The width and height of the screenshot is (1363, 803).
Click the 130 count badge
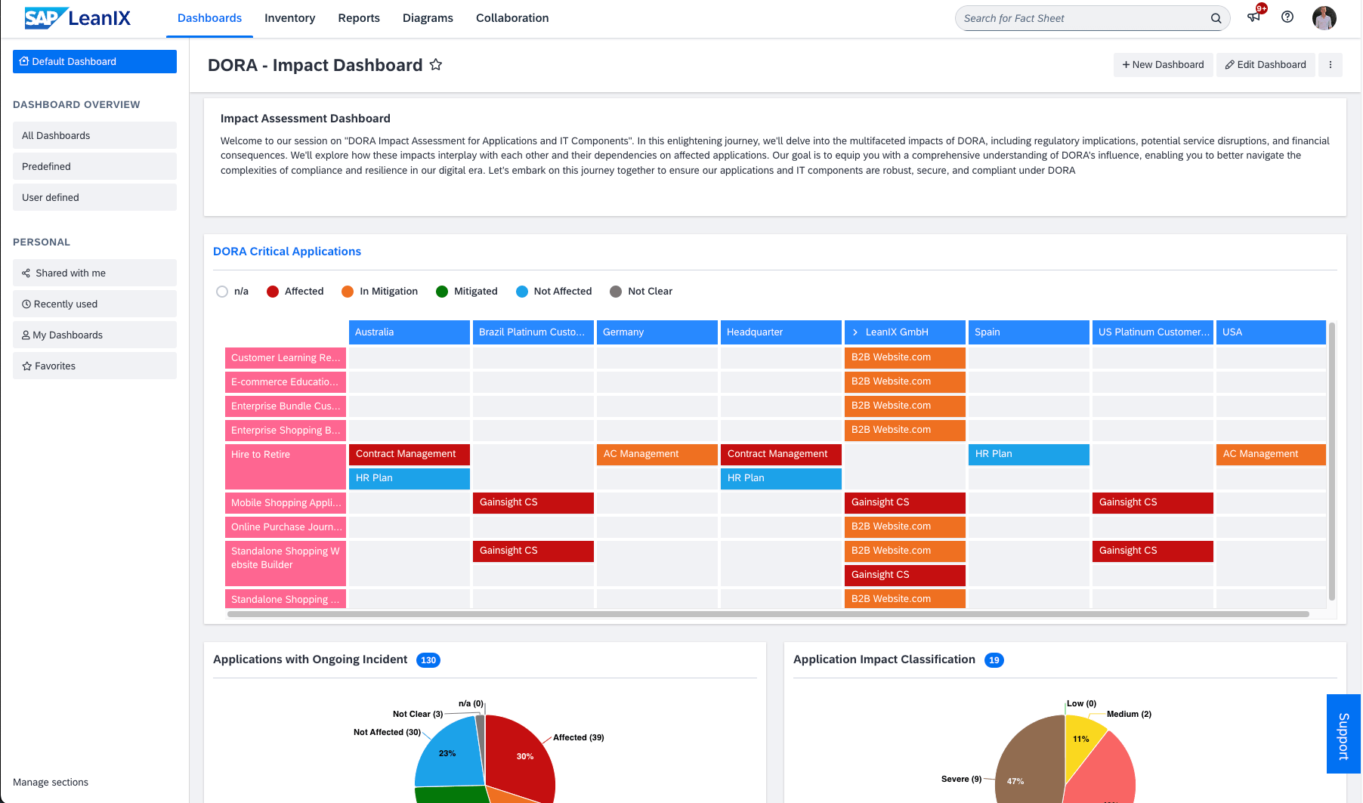click(x=428, y=660)
